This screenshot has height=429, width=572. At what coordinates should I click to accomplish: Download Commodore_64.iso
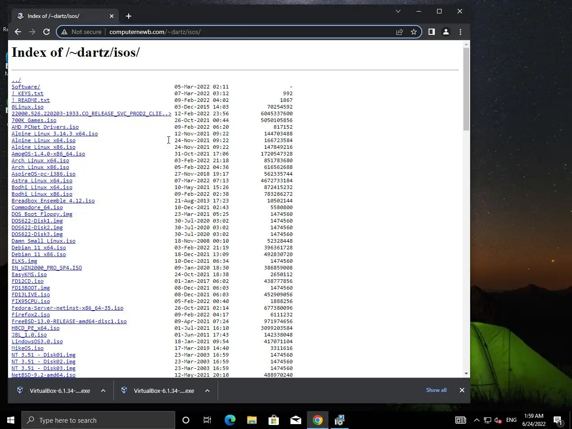click(x=37, y=207)
